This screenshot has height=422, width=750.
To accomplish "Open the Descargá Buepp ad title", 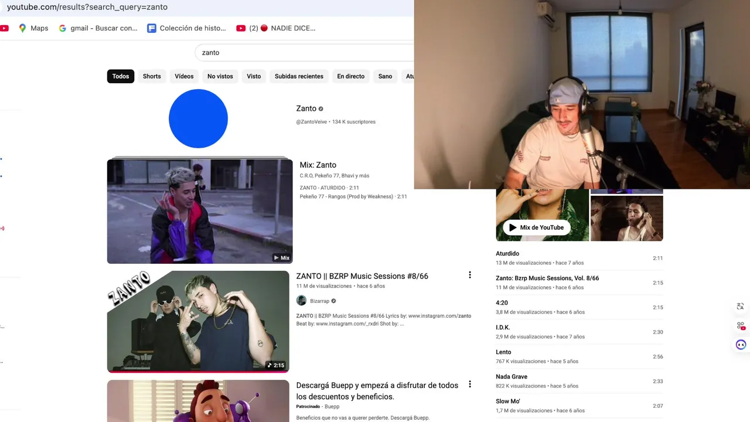I will click(x=377, y=391).
